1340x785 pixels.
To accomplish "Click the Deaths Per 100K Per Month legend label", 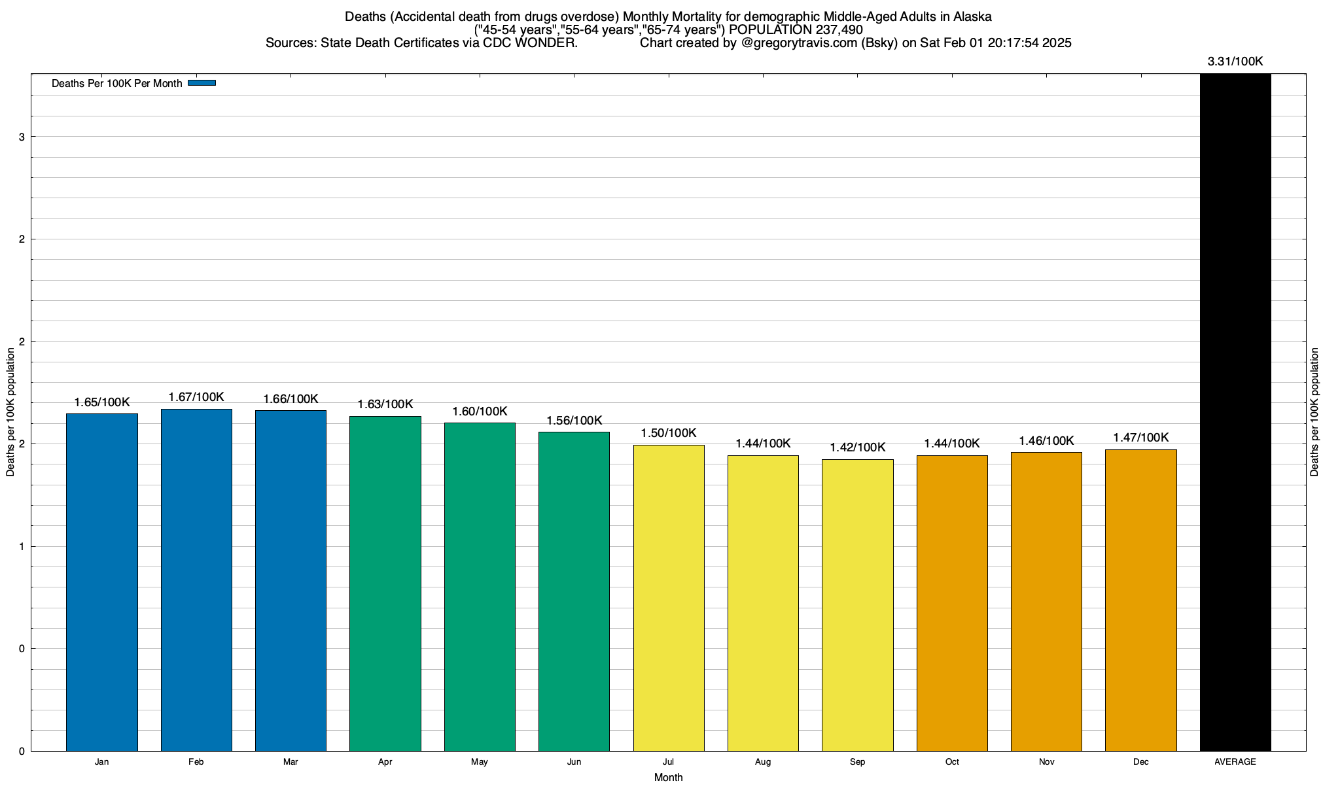I will [116, 84].
